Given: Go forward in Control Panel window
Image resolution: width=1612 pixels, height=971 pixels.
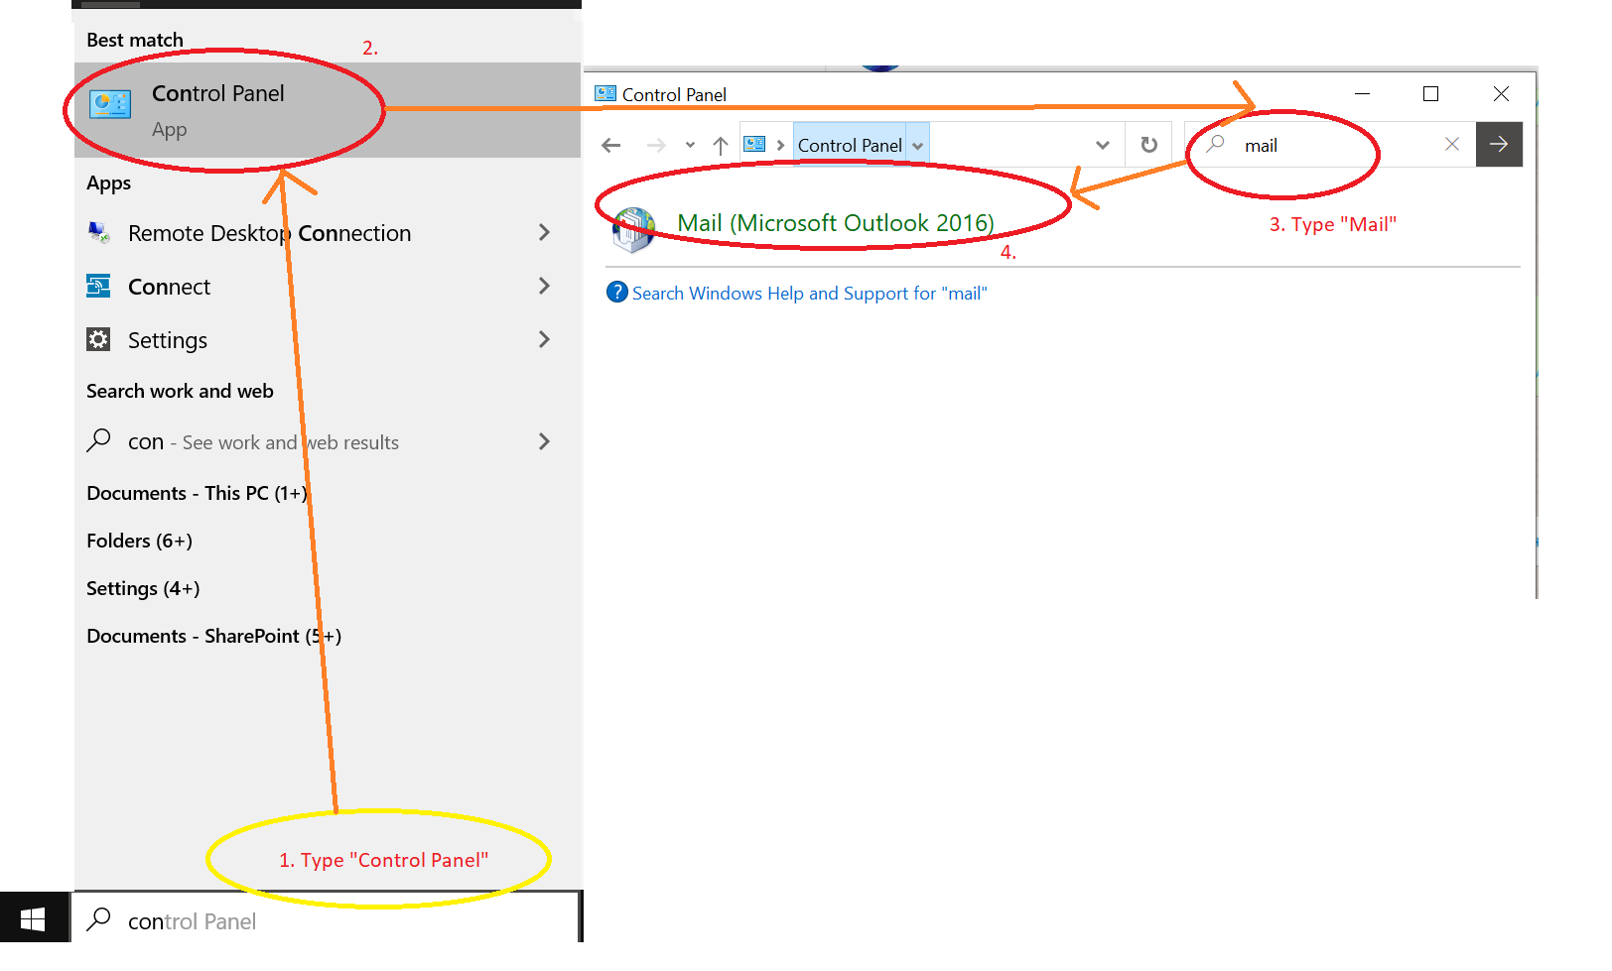Looking at the screenshot, I should (x=656, y=146).
